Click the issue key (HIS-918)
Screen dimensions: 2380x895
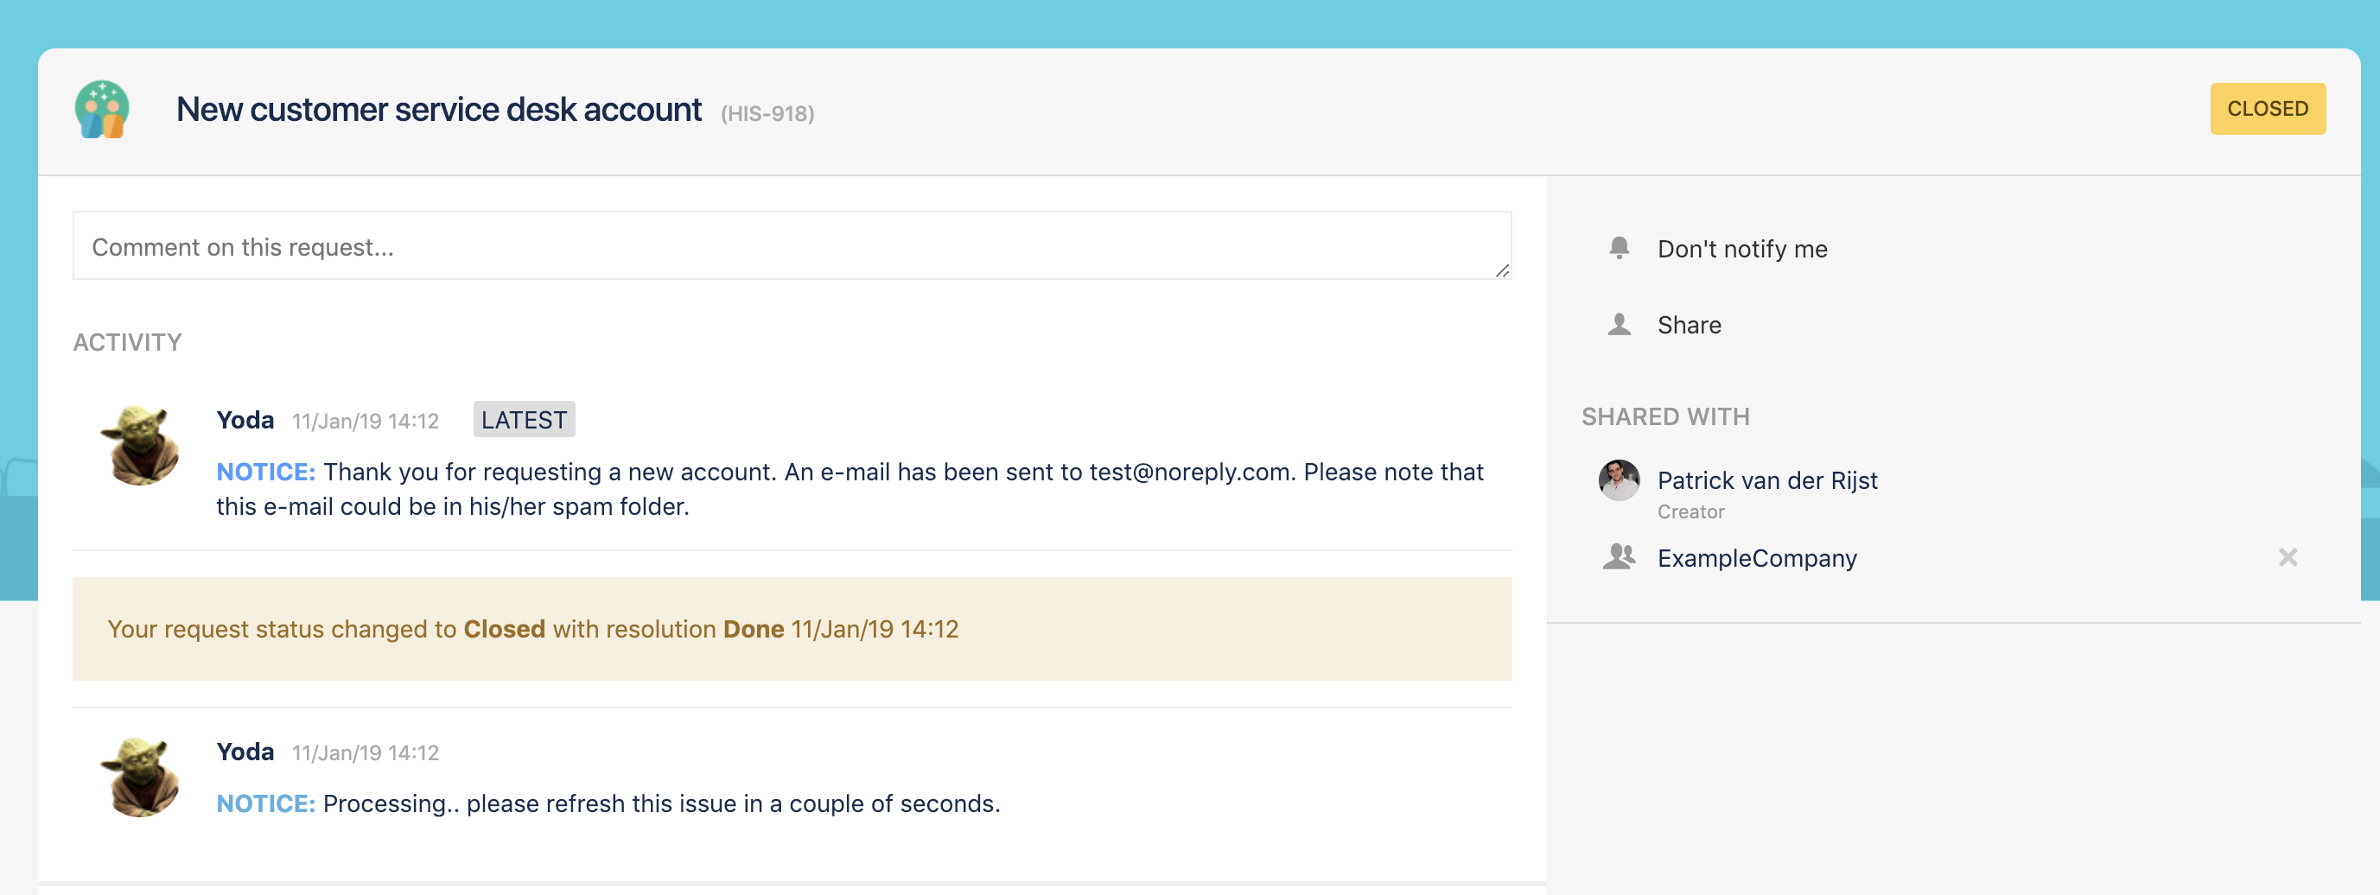(x=767, y=114)
